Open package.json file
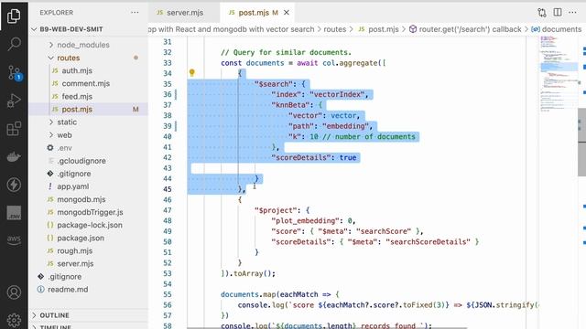Image resolution: width=586 pixels, height=329 pixels. point(81,238)
